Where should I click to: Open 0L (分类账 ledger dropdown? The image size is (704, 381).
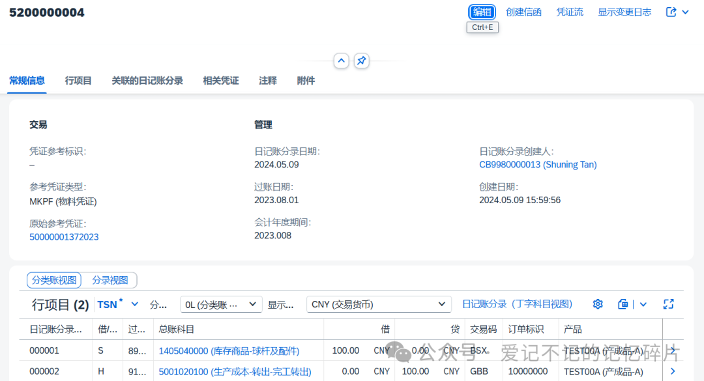coord(221,304)
